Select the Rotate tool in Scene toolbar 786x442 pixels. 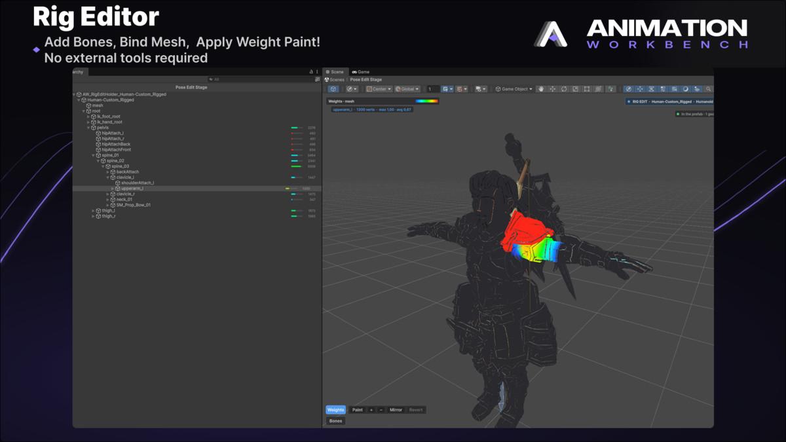coord(564,89)
